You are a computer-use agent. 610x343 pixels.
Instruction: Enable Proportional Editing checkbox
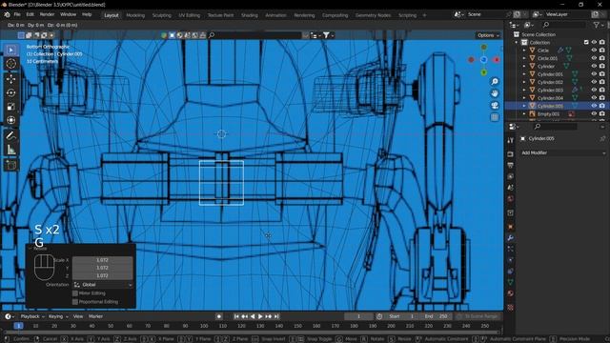click(75, 302)
